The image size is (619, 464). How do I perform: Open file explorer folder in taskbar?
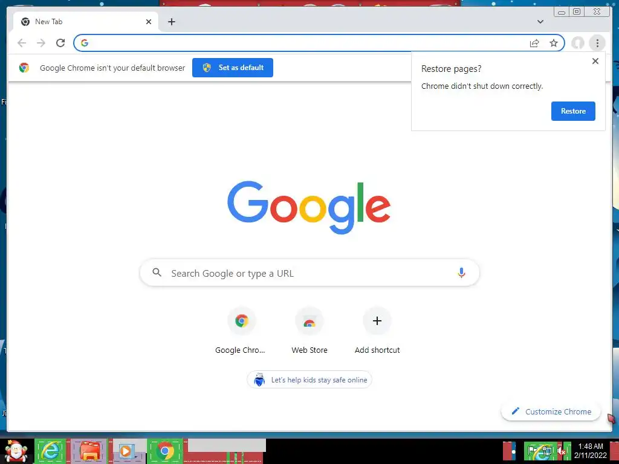click(89, 451)
